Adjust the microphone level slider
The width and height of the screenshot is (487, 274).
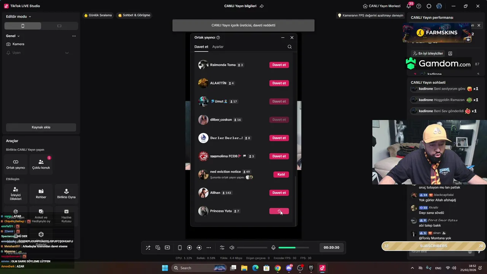pyautogui.click(x=293, y=248)
